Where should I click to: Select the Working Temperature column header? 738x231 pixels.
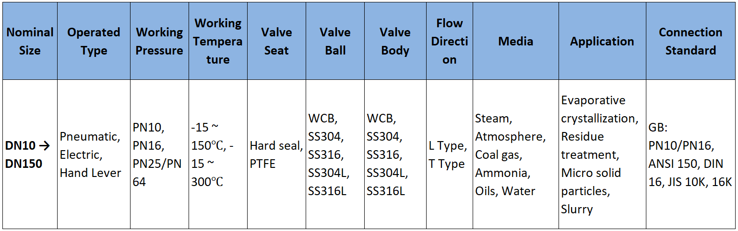tap(218, 41)
